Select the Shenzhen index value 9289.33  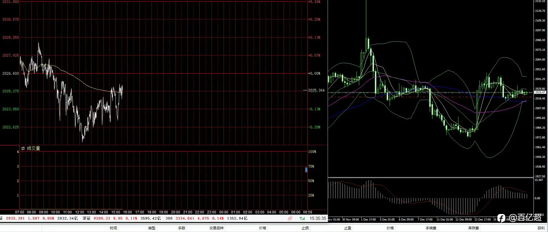tap(102, 218)
